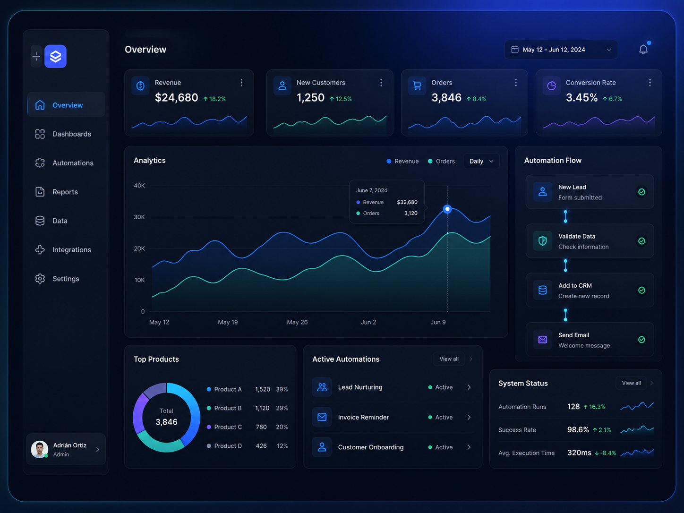Click the calendar icon in date picker
684x513 pixels.
[x=515, y=50]
